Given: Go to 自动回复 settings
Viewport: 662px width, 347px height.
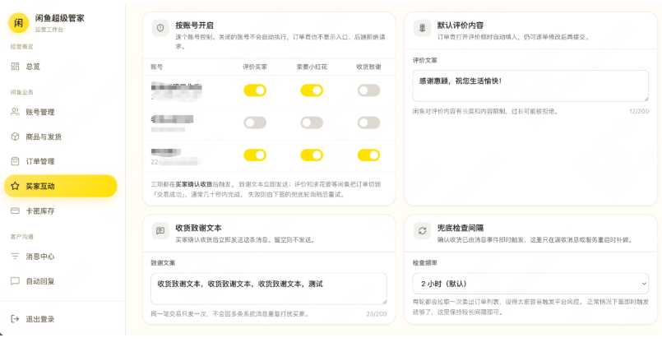Looking at the screenshot, I should pyautogui.click(x=60, y=280).
